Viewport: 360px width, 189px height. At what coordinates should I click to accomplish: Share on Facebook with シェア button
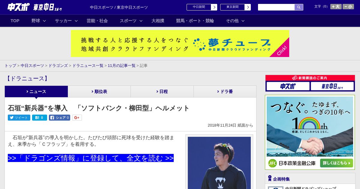pos(59,118)
